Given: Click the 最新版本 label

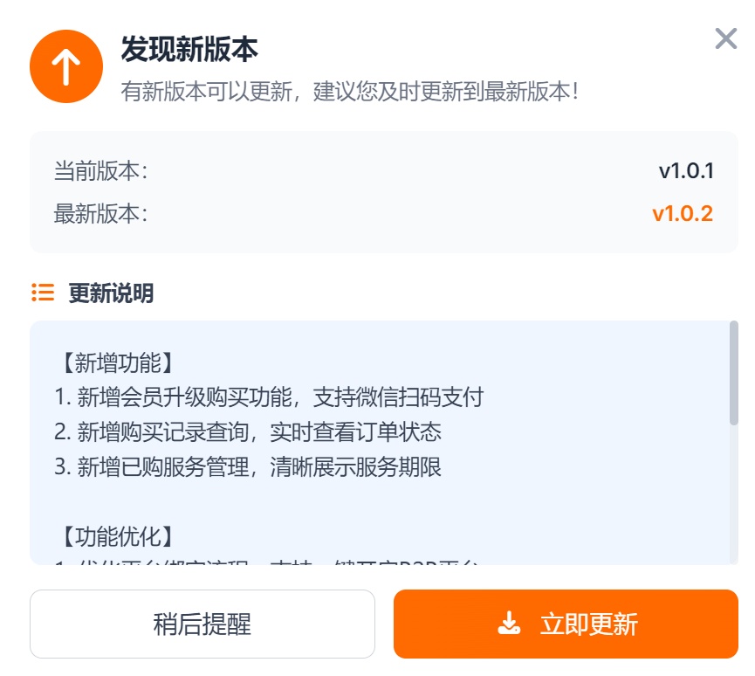Looking at the screenshot, I should (101, 213).
